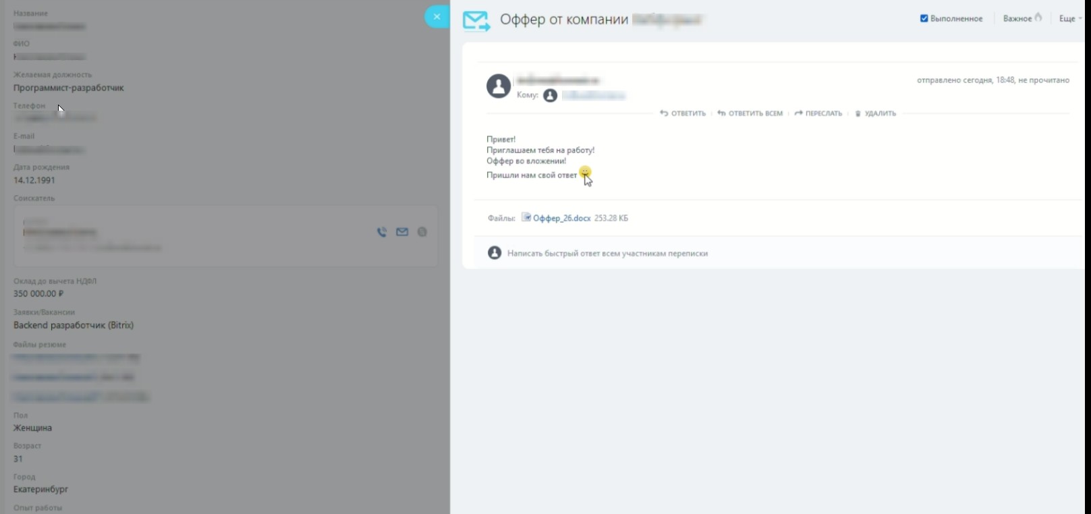The height and width of the screenshot is (514, 1091).
Task: Click the round gray chat icon in the applicant card
Action: click(x=422, y=232)
